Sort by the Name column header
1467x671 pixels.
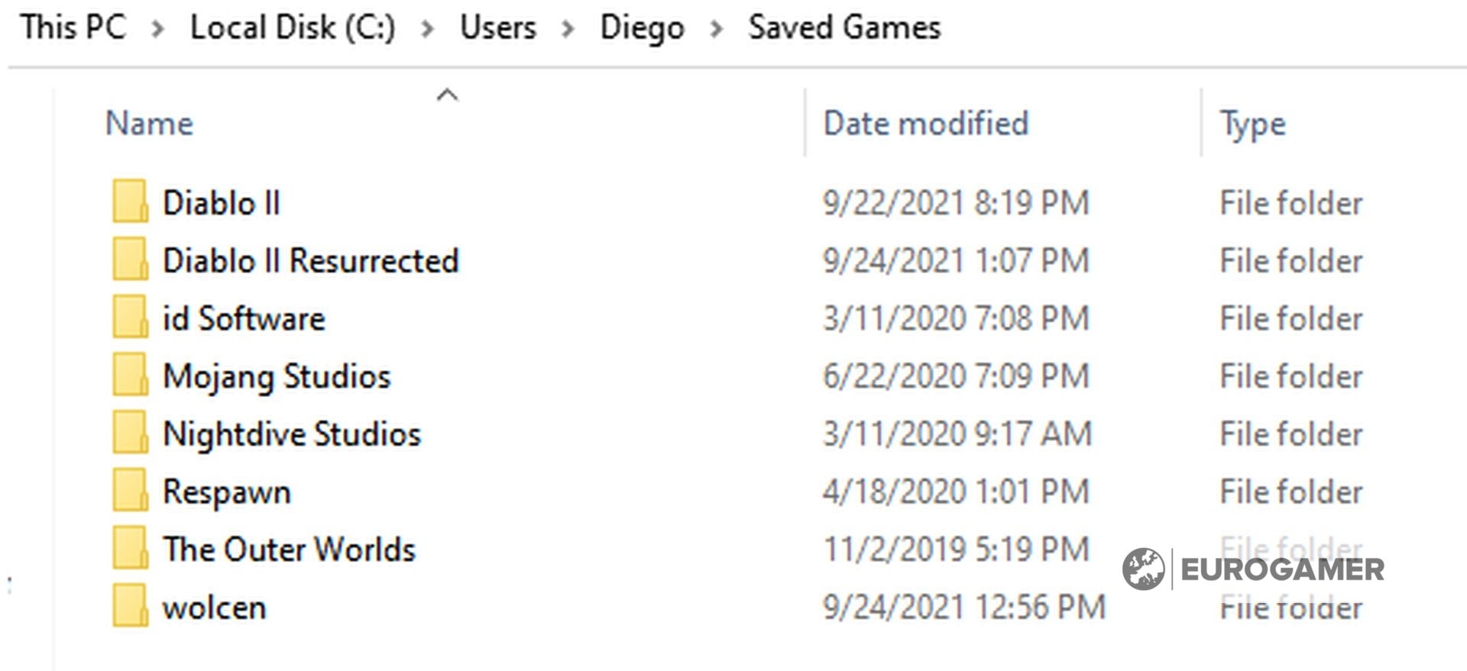pyautogui.click(x=150, y=124)
